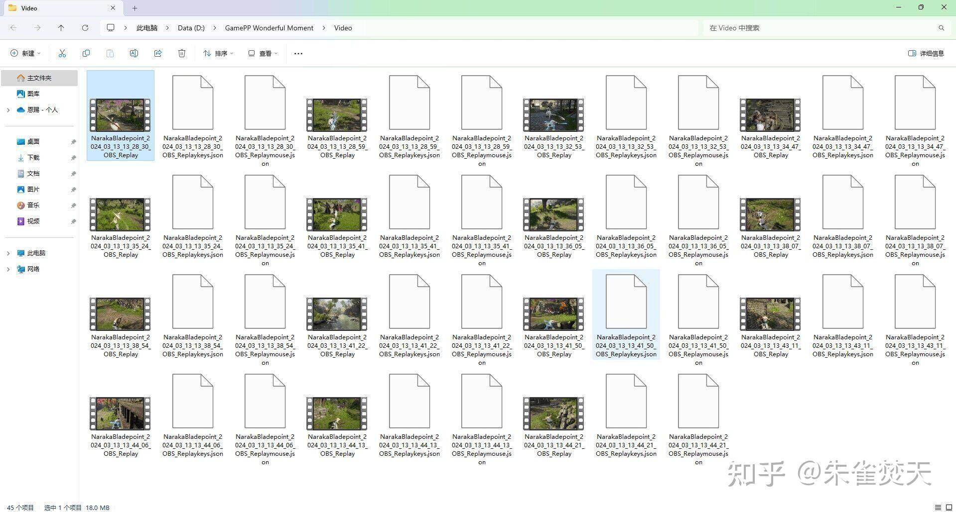Click the Paste clipboard icon
This screenshot has width=956, height=512.
click(110, 53)
